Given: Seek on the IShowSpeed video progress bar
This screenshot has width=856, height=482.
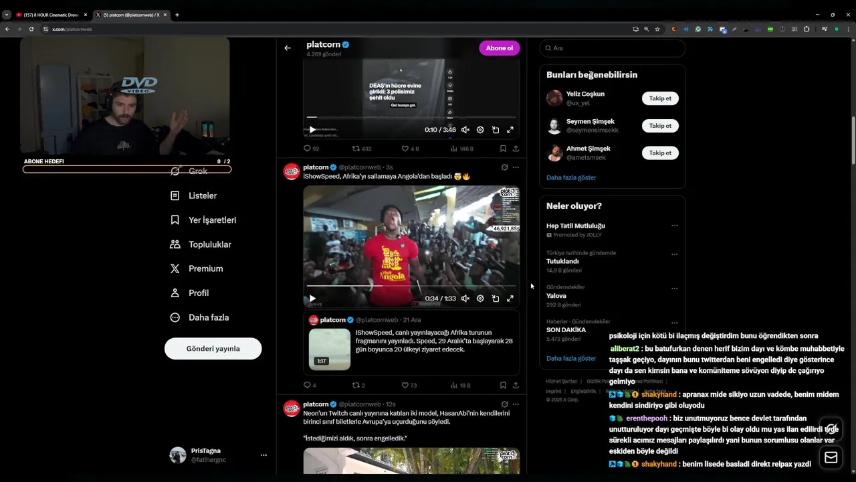Looking at the screenshot, I should pyautogui.click(x=411, y=286).
